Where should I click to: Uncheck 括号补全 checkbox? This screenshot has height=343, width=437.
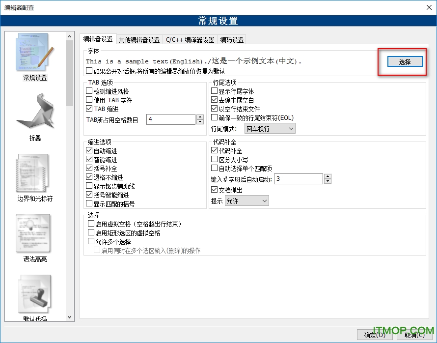(x=89, y=168)
